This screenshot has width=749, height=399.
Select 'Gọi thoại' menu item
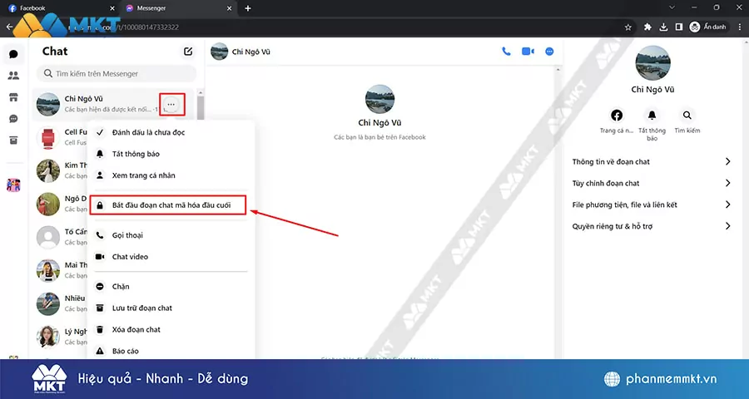(170, 234)
